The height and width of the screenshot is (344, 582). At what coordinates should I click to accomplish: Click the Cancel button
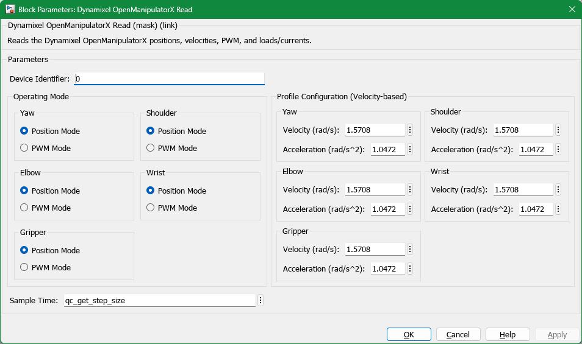(x=458, y=334)
